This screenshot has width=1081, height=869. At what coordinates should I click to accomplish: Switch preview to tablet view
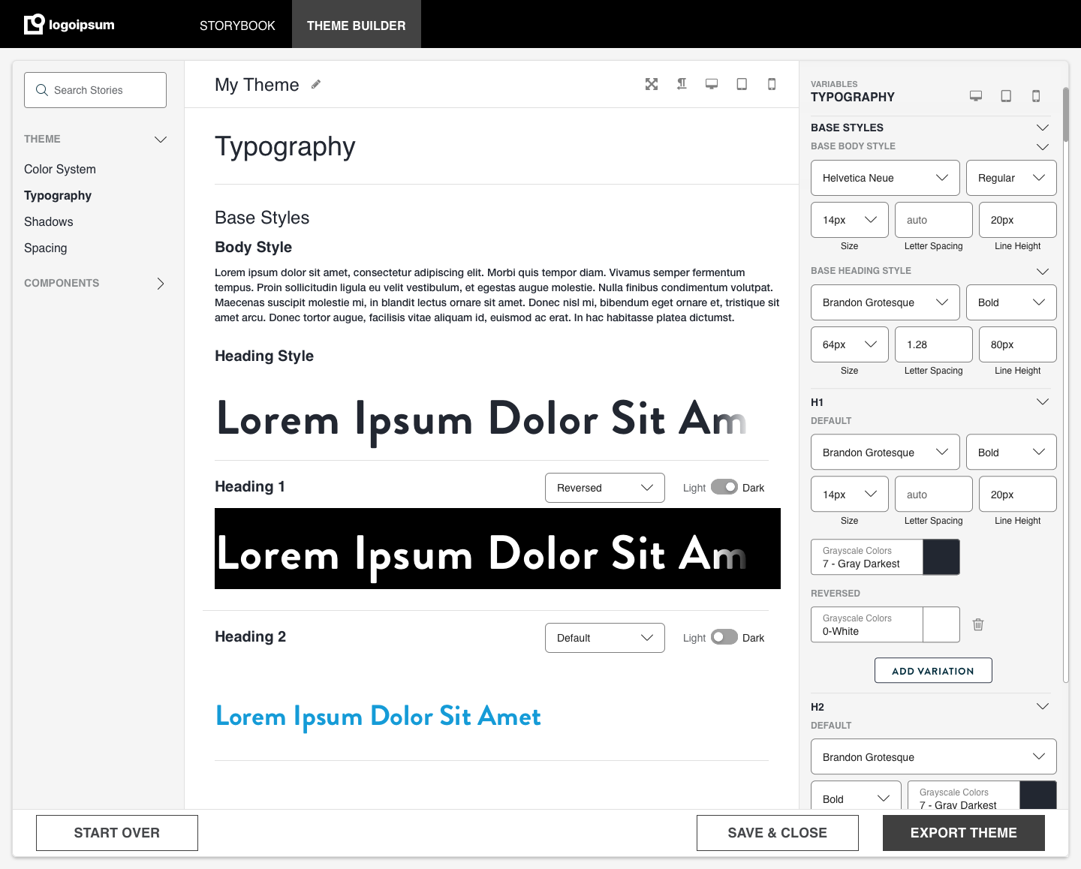742,84
